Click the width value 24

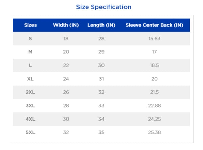[x=66, y=79]
